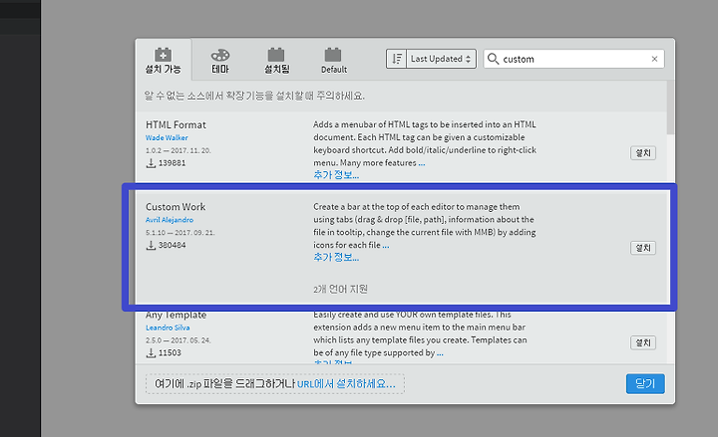Click the Any Template download count icon
718x437 pixels.
tap(151, 353)
